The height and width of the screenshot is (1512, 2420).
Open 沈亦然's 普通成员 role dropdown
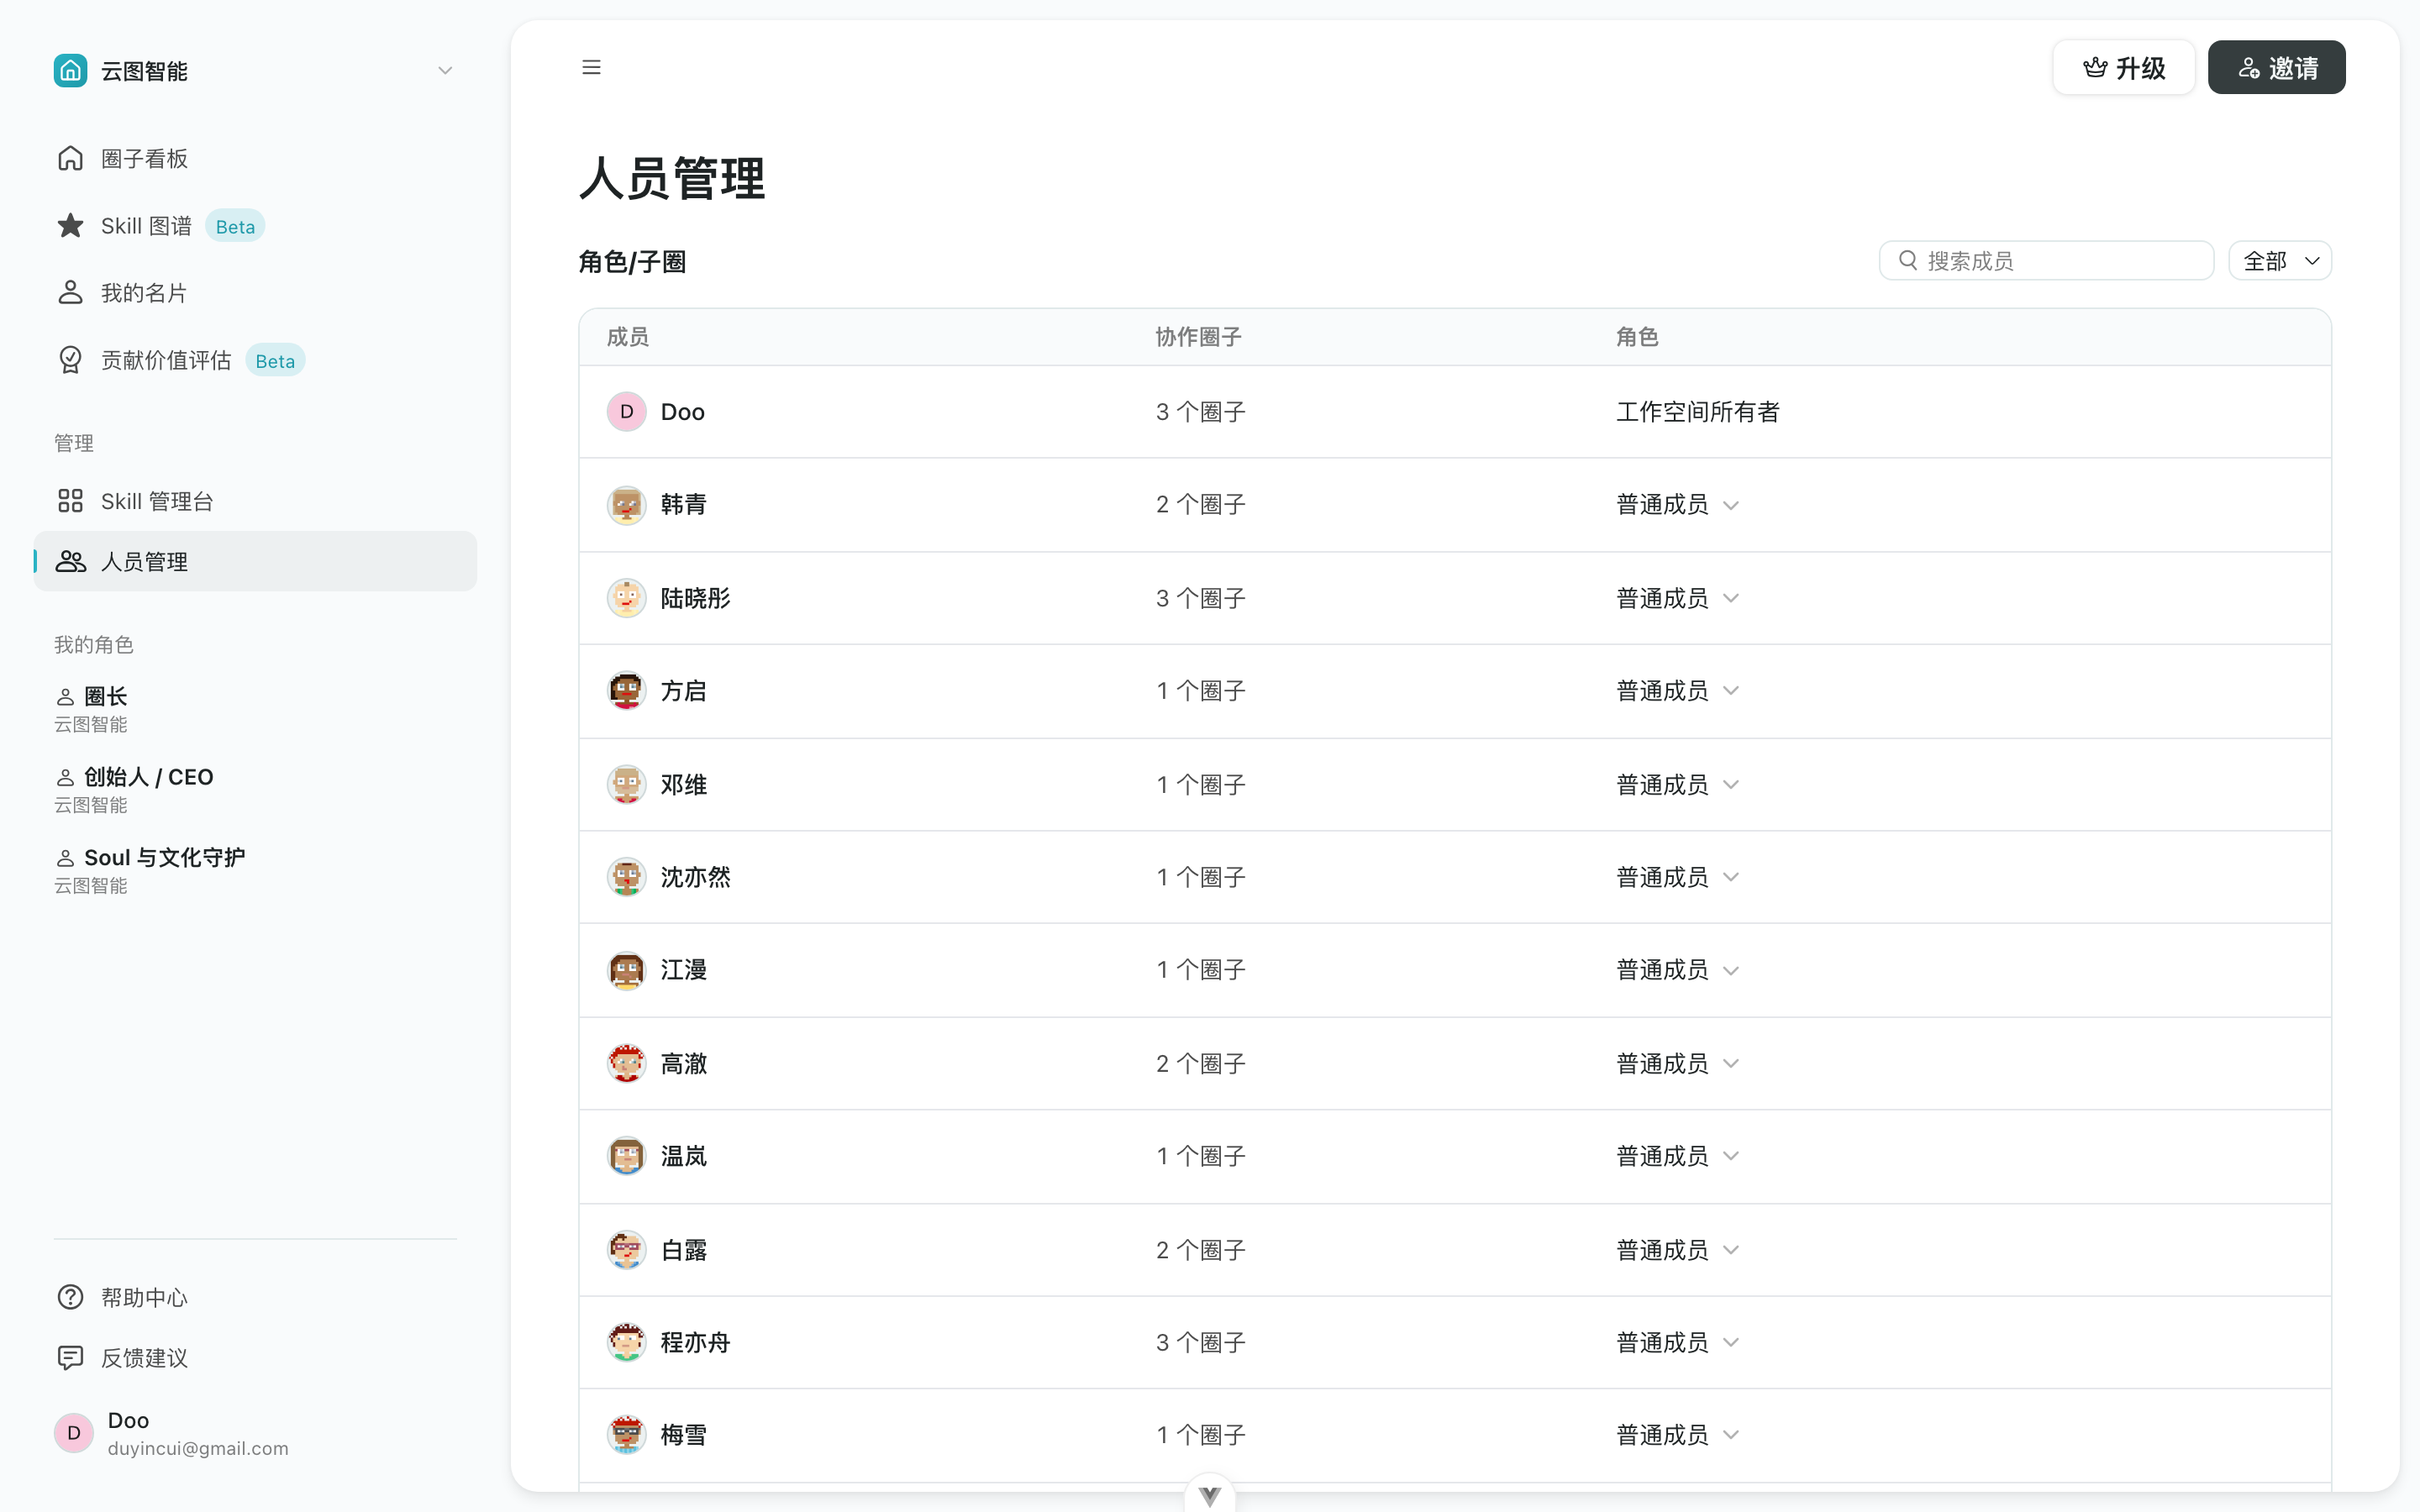[x=1678, y=877]
